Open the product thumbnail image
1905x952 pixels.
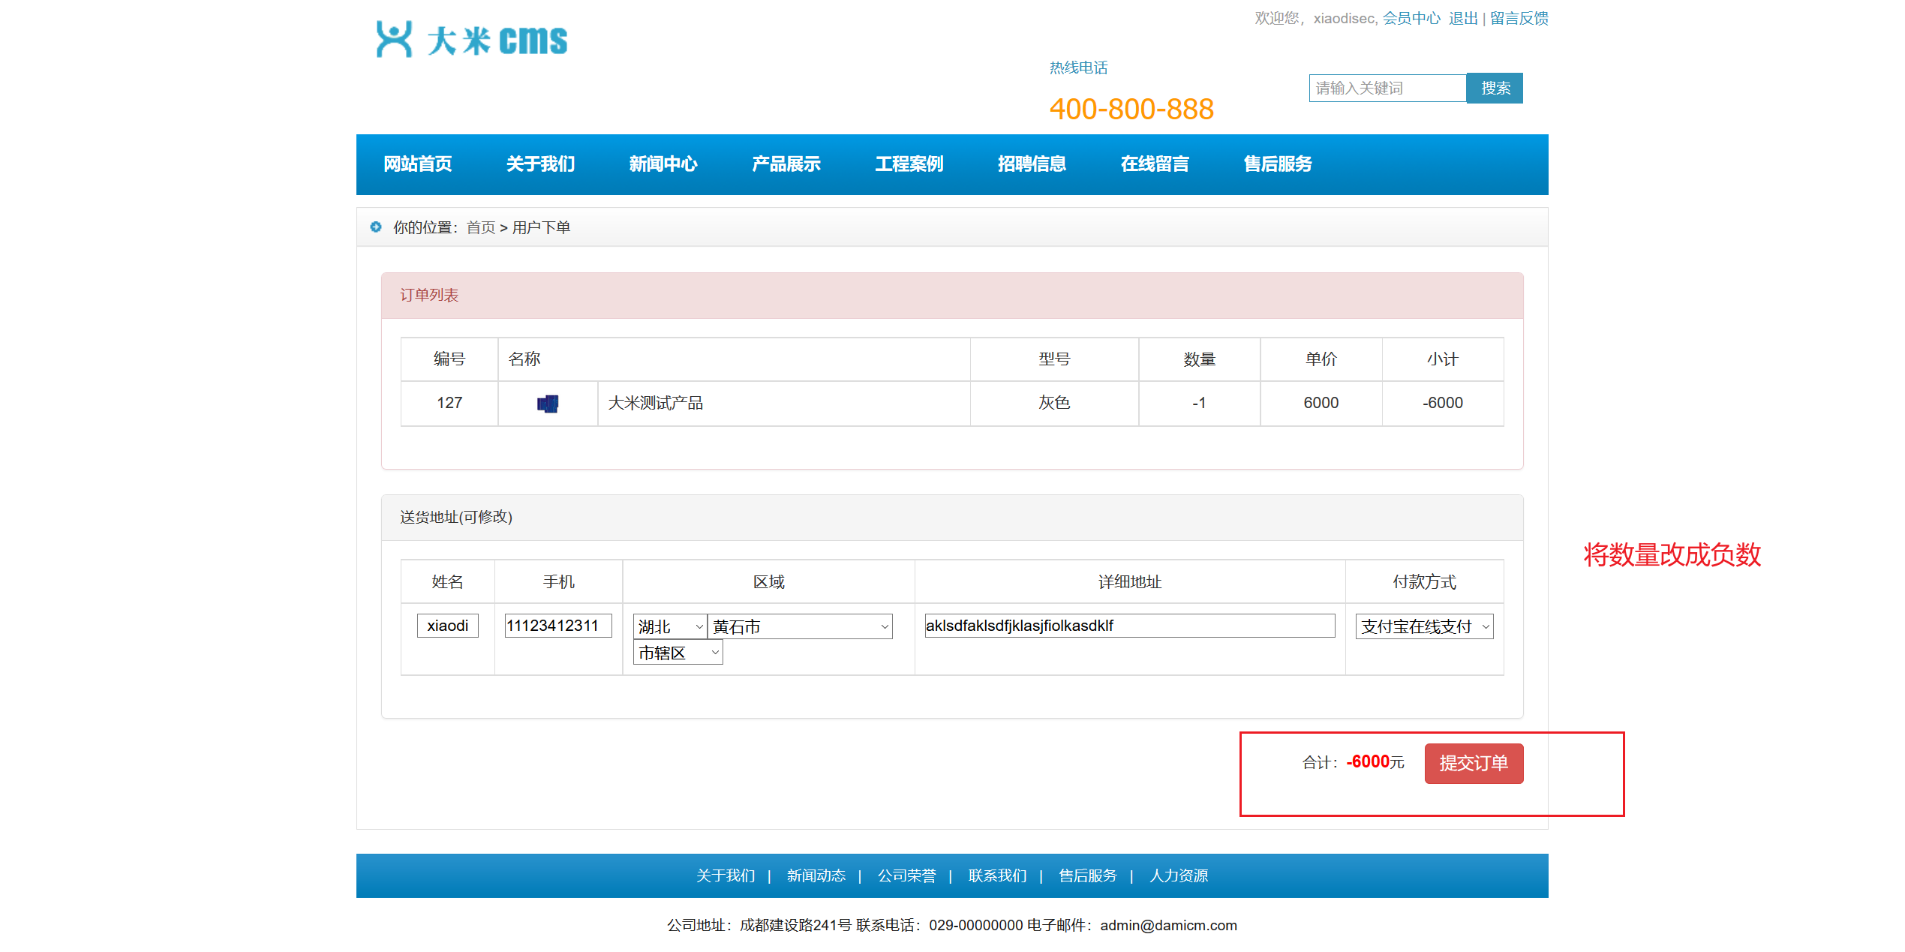[x=548, y=404]
